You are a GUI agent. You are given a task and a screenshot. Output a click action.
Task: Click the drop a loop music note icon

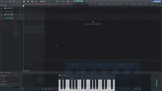(x=93, y=22)
